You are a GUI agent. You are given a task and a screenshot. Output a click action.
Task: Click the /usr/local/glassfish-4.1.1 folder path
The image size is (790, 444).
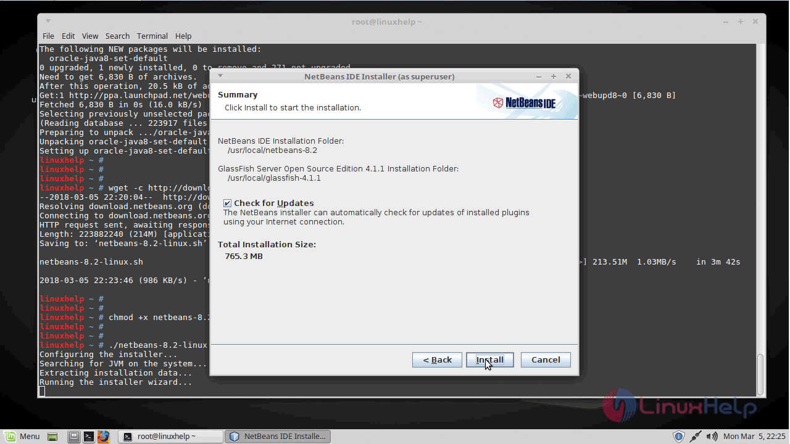(x=274, y=178)
